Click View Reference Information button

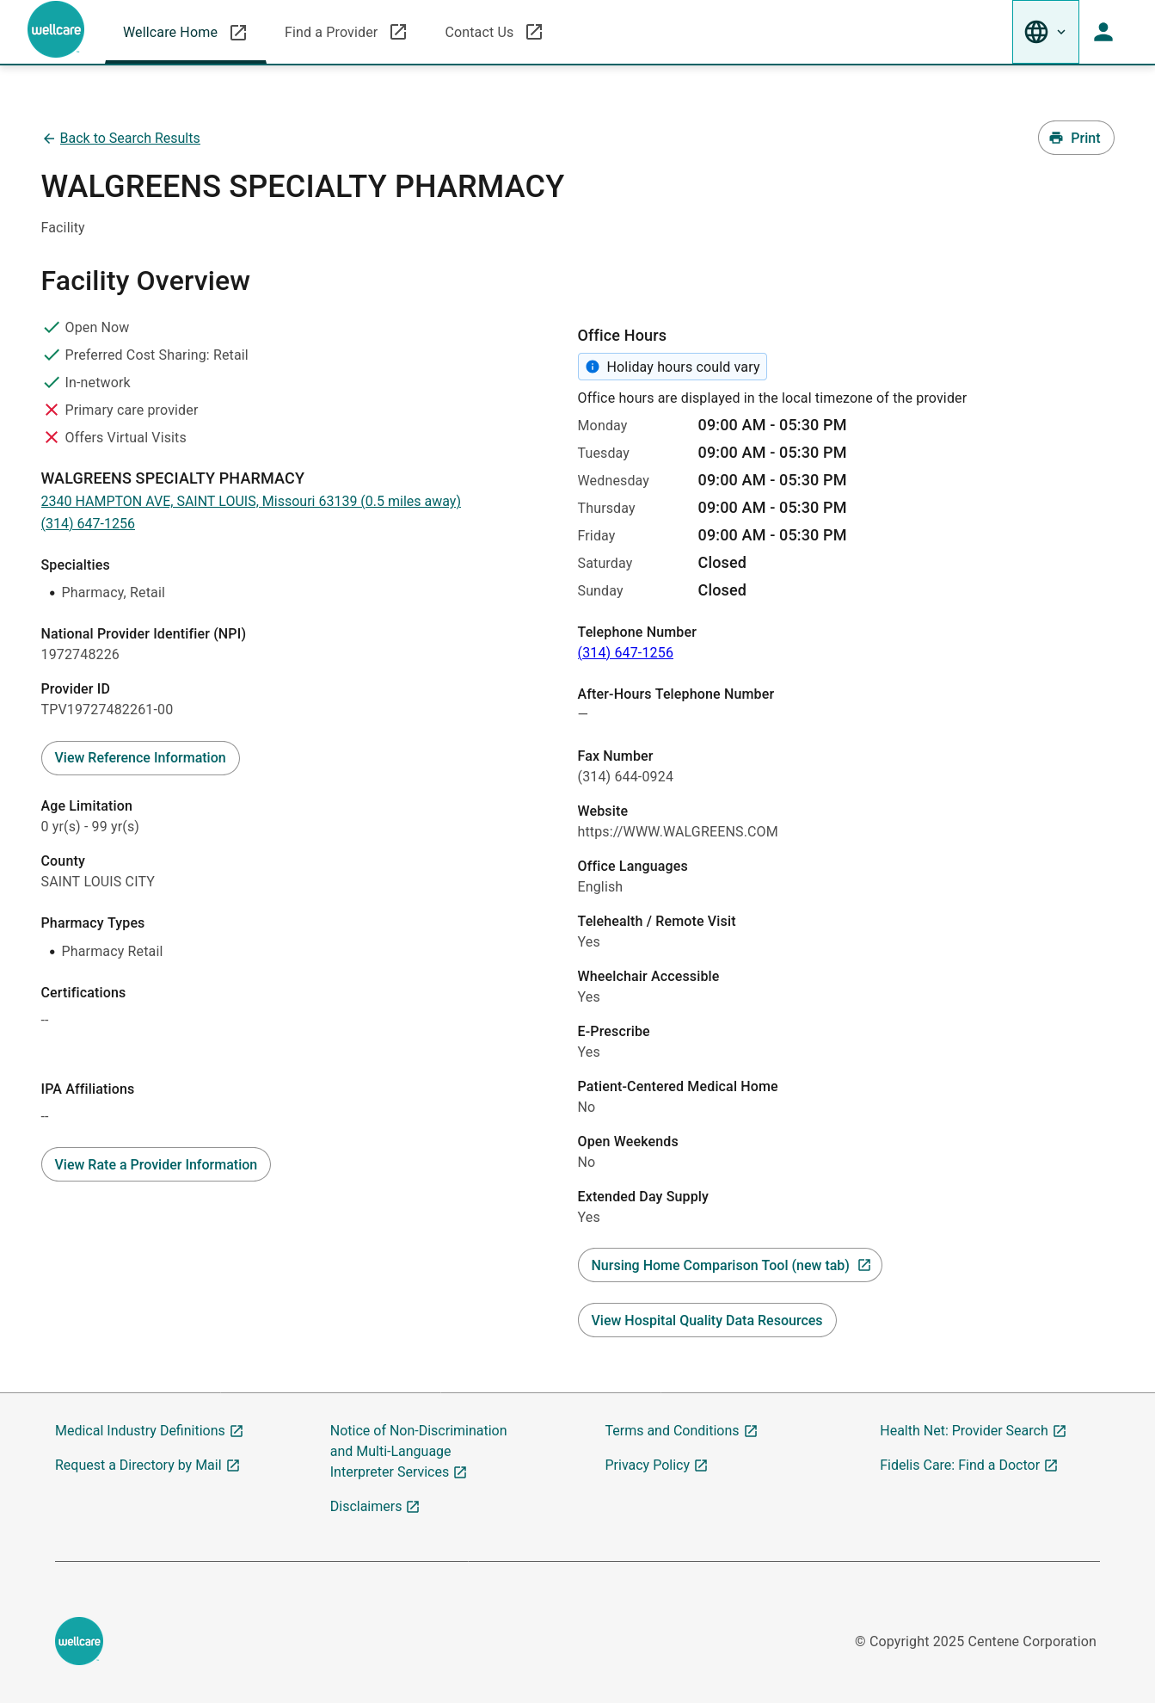coord(140,757)
